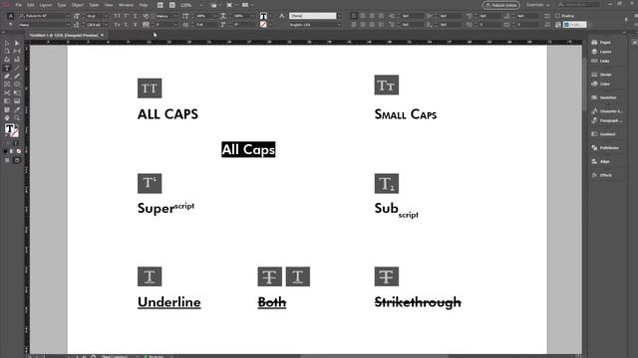The height and width of the screenshot is (358, 638).
Task: Select the Free Transform tool
Action: click(17, 92)
